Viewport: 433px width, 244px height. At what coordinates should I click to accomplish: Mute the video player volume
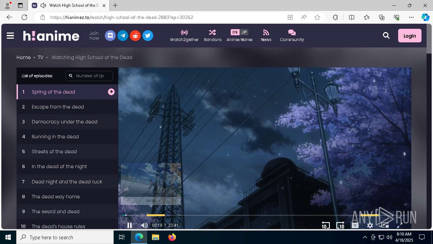144,225
